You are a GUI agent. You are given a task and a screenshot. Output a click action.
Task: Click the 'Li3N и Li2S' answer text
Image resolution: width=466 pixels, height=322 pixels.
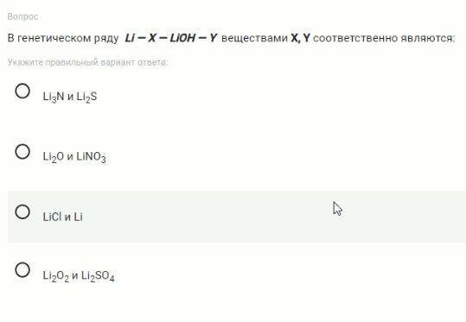[70, 97]
